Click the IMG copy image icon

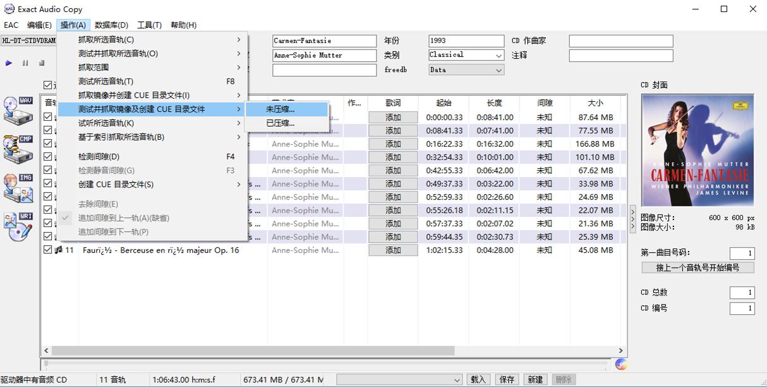coord(18,188)
